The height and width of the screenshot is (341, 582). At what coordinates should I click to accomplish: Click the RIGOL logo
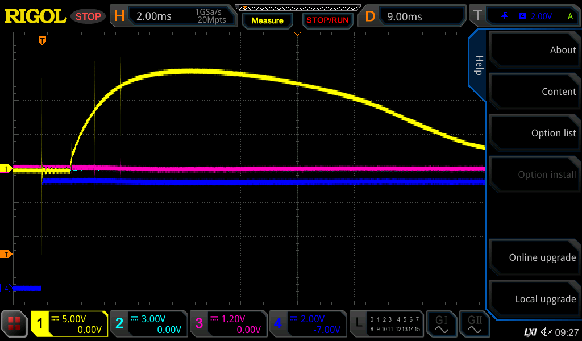[35, 16]
